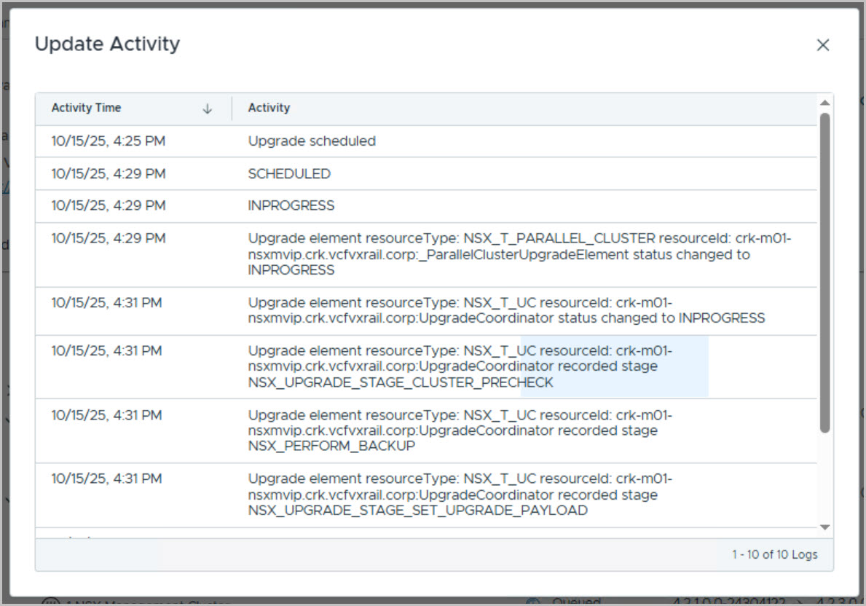Click the "1 - 10 of 10 Logs" footer

tap(774, 555)
